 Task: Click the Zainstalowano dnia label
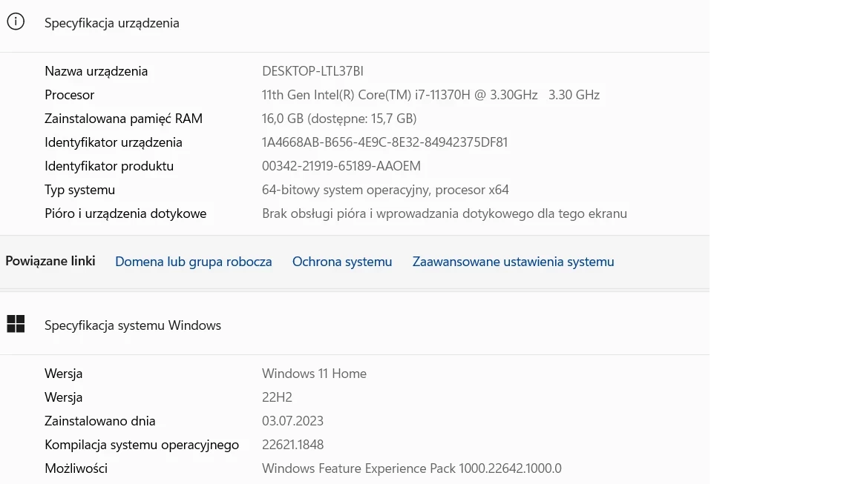(x=99, y=421)
